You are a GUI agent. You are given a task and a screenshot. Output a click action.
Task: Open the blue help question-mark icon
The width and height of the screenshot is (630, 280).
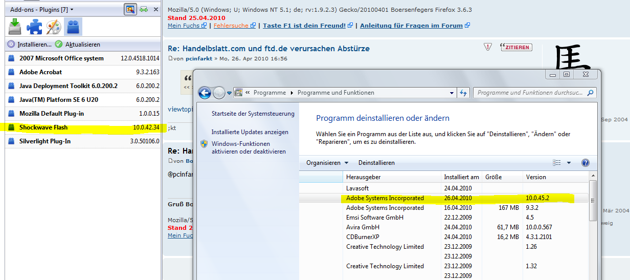(x=586, y=163)
